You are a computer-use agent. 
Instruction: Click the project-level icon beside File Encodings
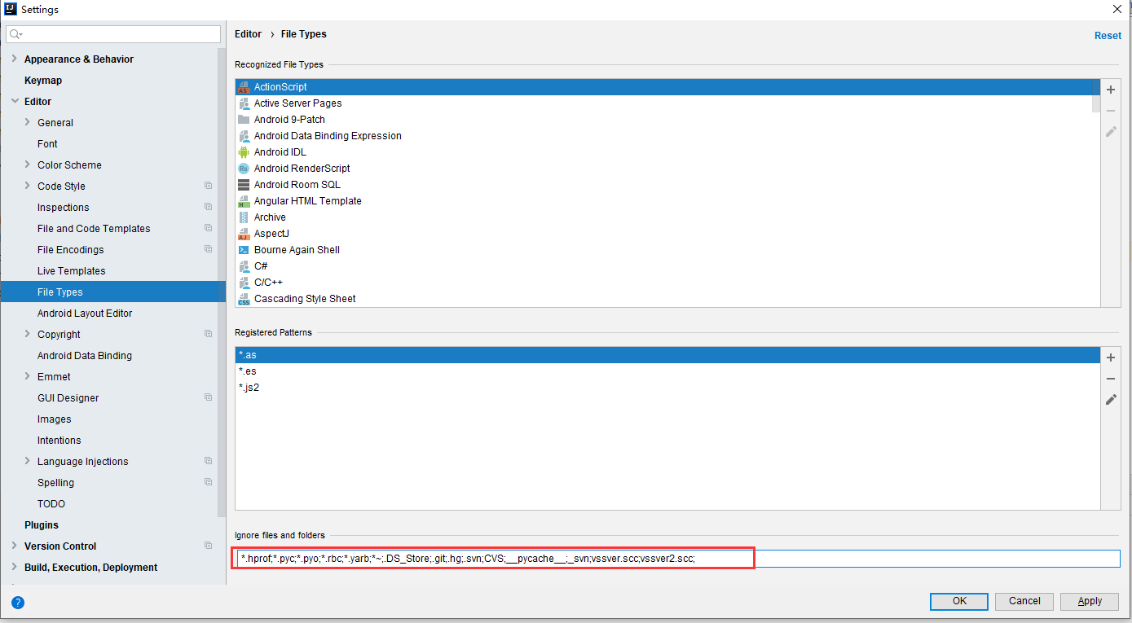click(x=208, y=249)
